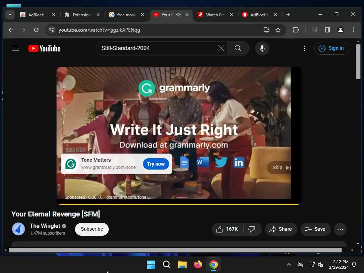Screen dimensions: 364x273
Task: Dislike the video
Action: (252, 229)
